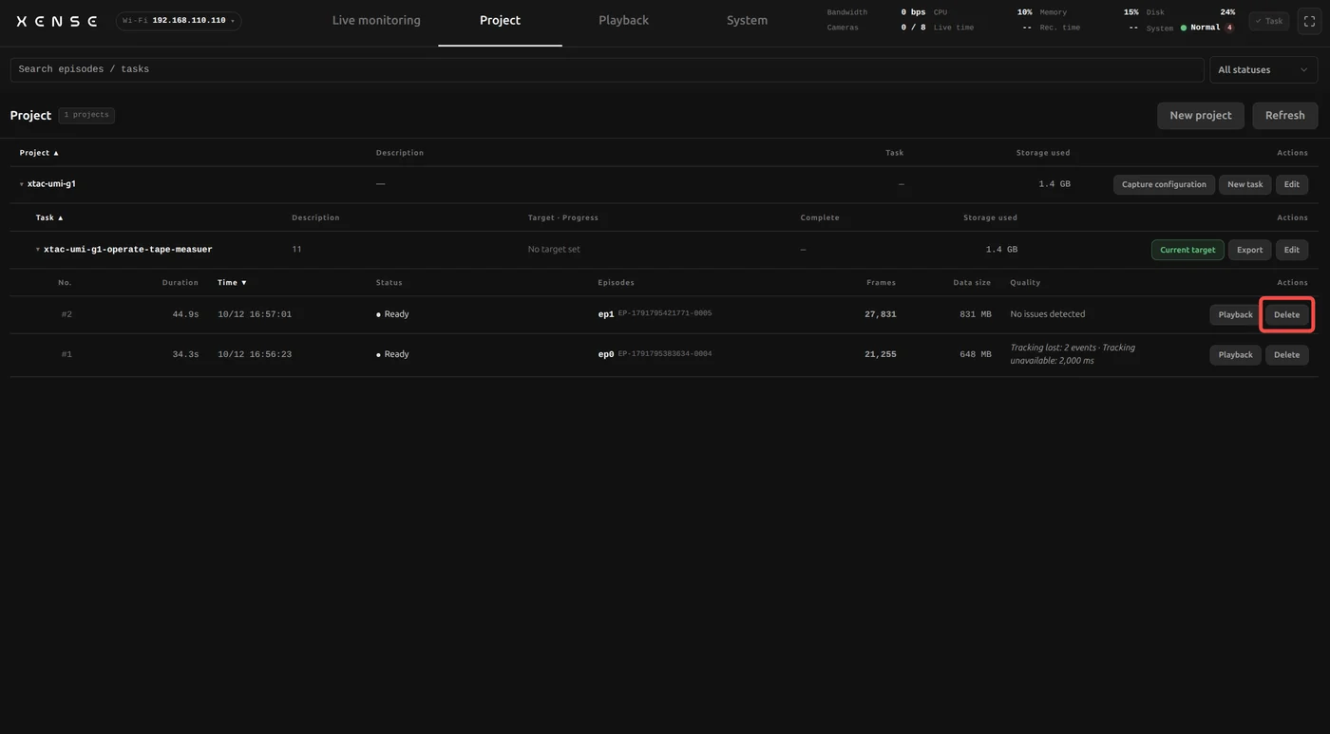The height and width of the screenshot is (734, 1330).
Task: Collapse the xtac-umi-g1 project row
Action: 22,184
